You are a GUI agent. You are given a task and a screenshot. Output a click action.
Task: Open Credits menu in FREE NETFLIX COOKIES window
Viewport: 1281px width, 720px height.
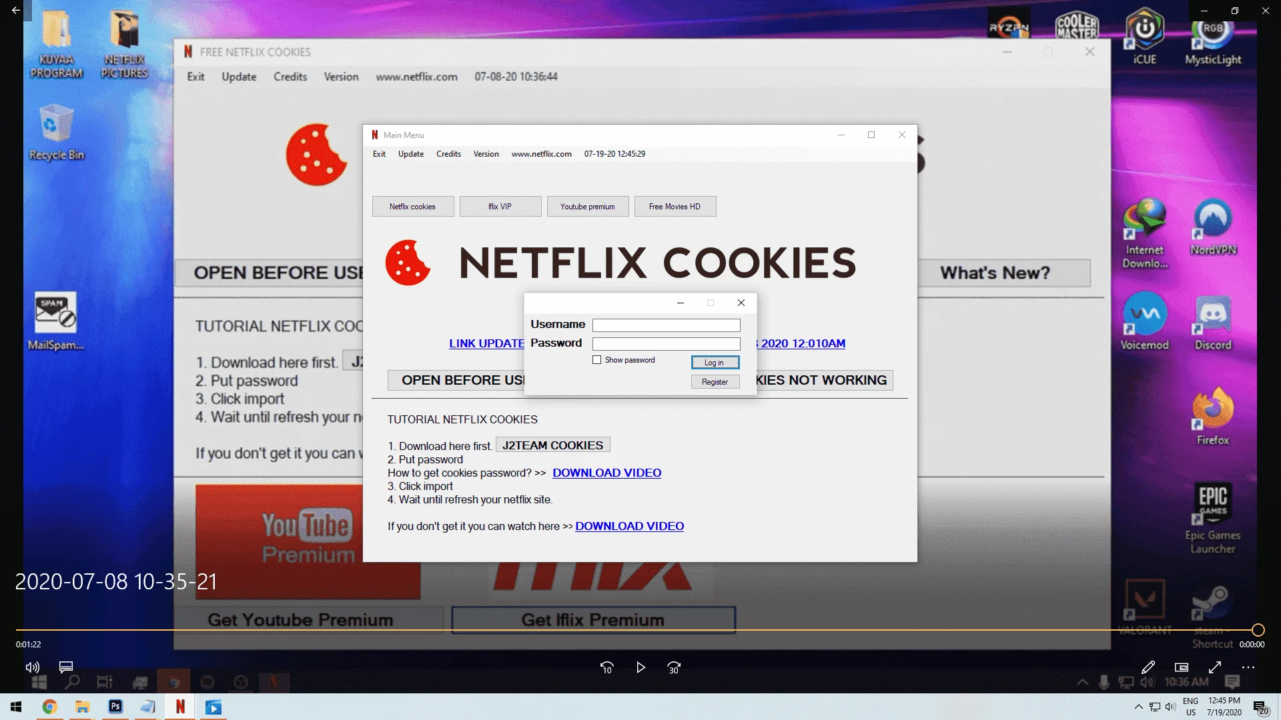point(290,77)
